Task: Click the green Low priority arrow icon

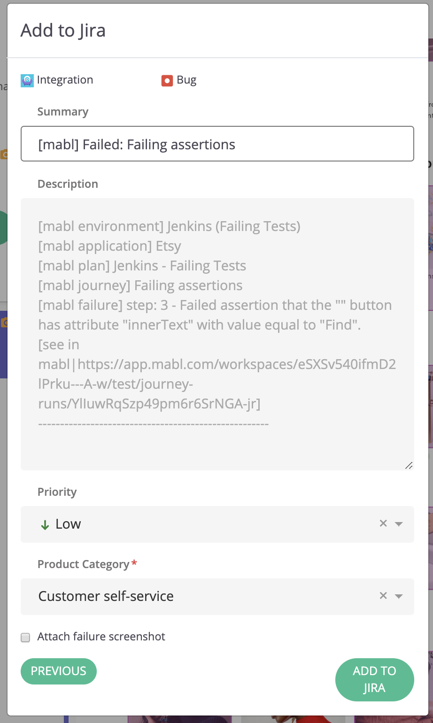Action: pos(45,525)
